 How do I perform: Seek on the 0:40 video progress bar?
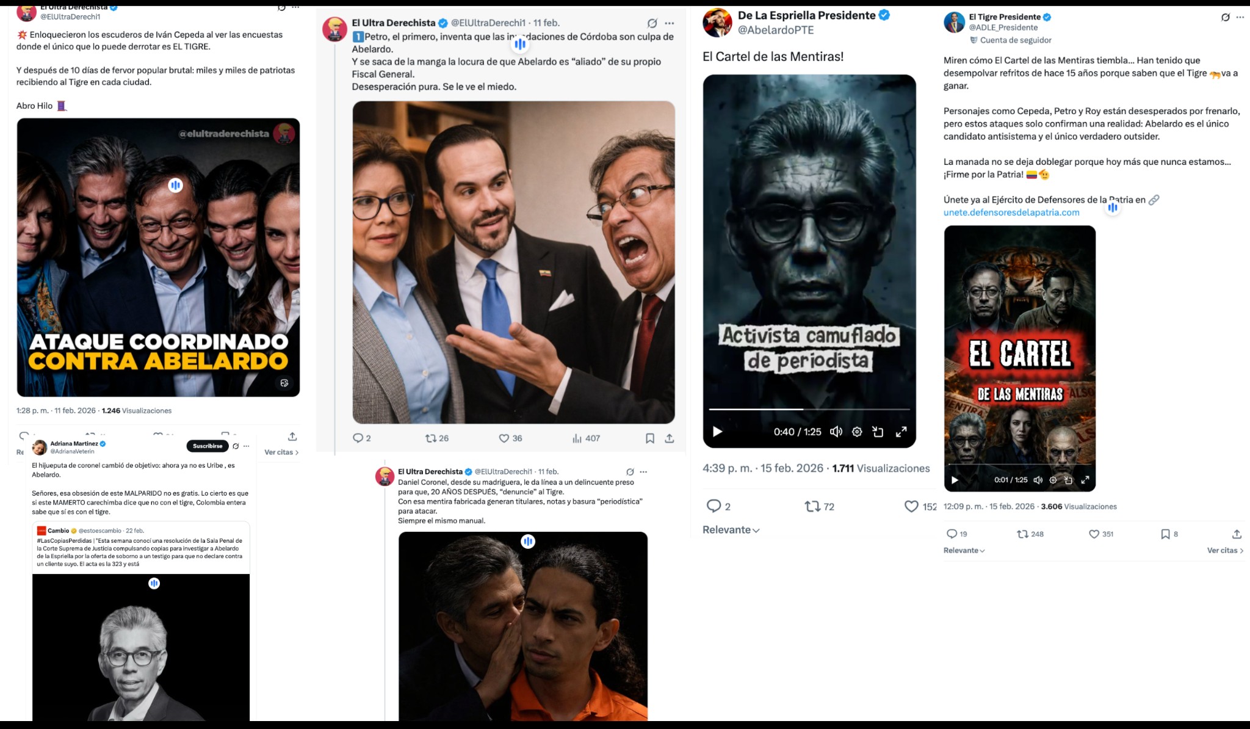pyautogui.click(x=809, y=409)
